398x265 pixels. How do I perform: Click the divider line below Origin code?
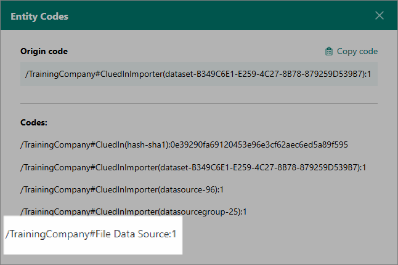(x=198, y=103)
